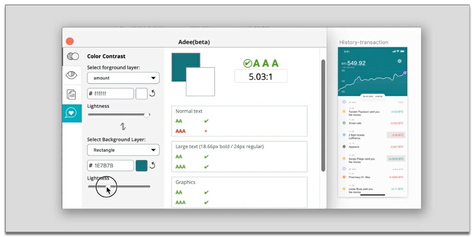Select the 'History-transaction' artboard title
The image size is (474, 237).
[364, 42]
